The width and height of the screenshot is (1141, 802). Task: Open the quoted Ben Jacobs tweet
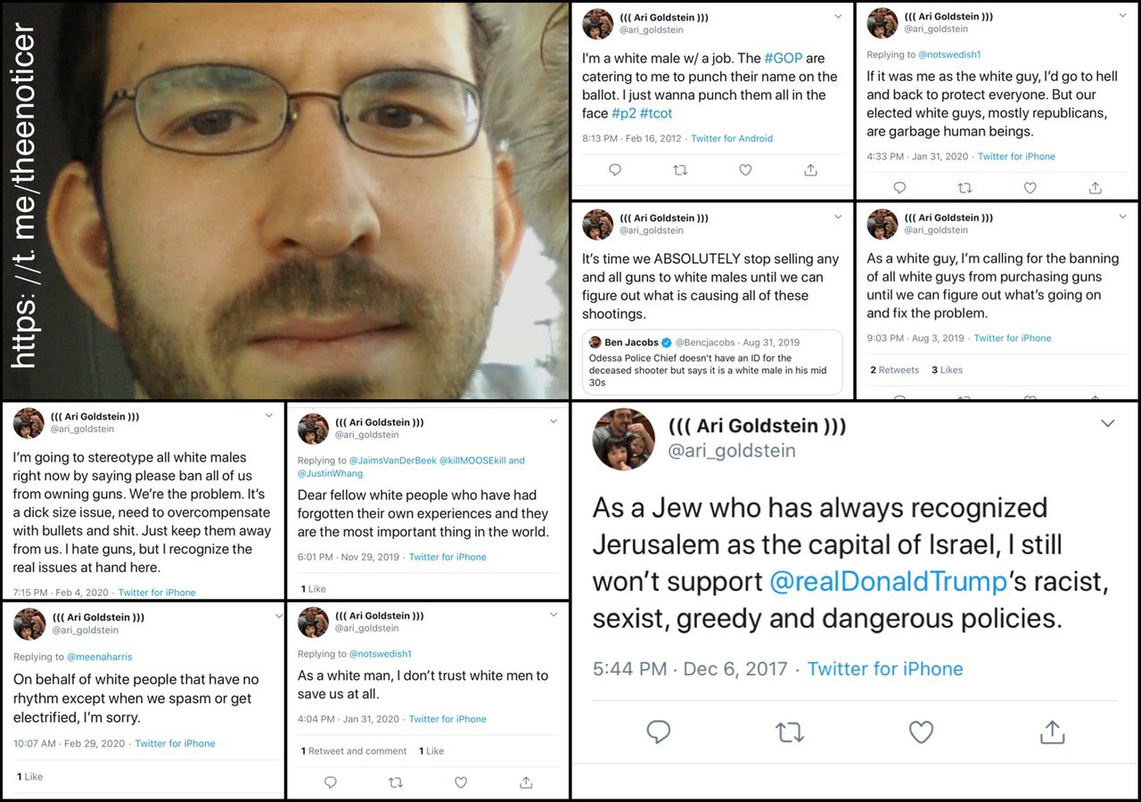[x=712, y=362]
